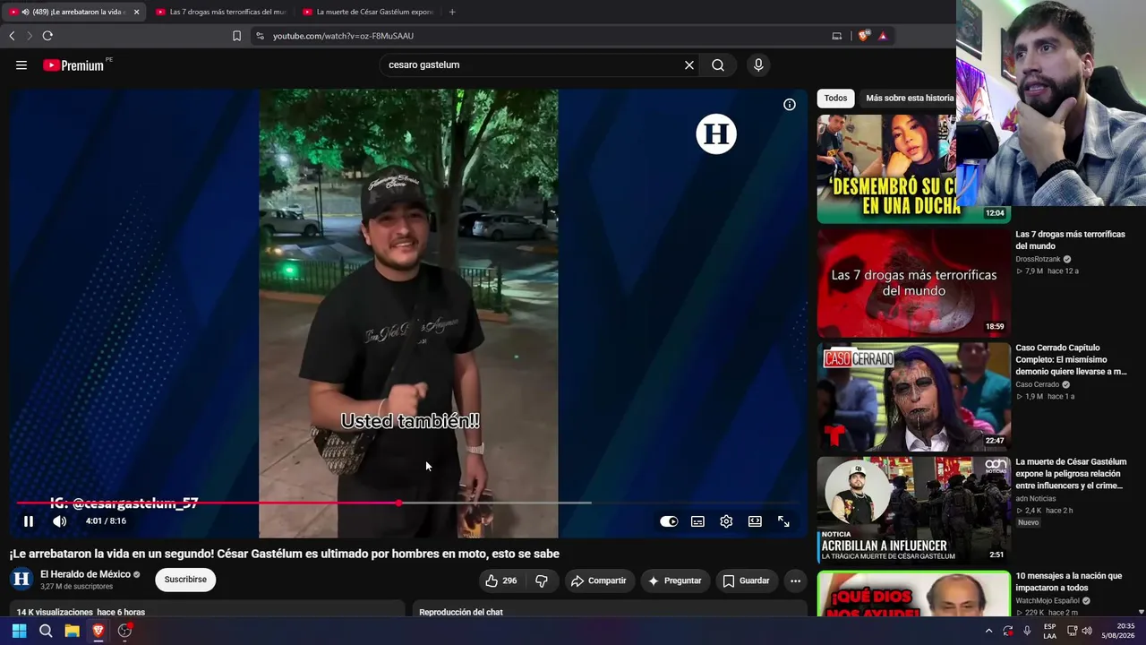Open the El Heraldo de México channel name

[x=85, y=574]
